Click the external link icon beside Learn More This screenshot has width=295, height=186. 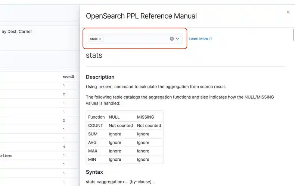211,39
